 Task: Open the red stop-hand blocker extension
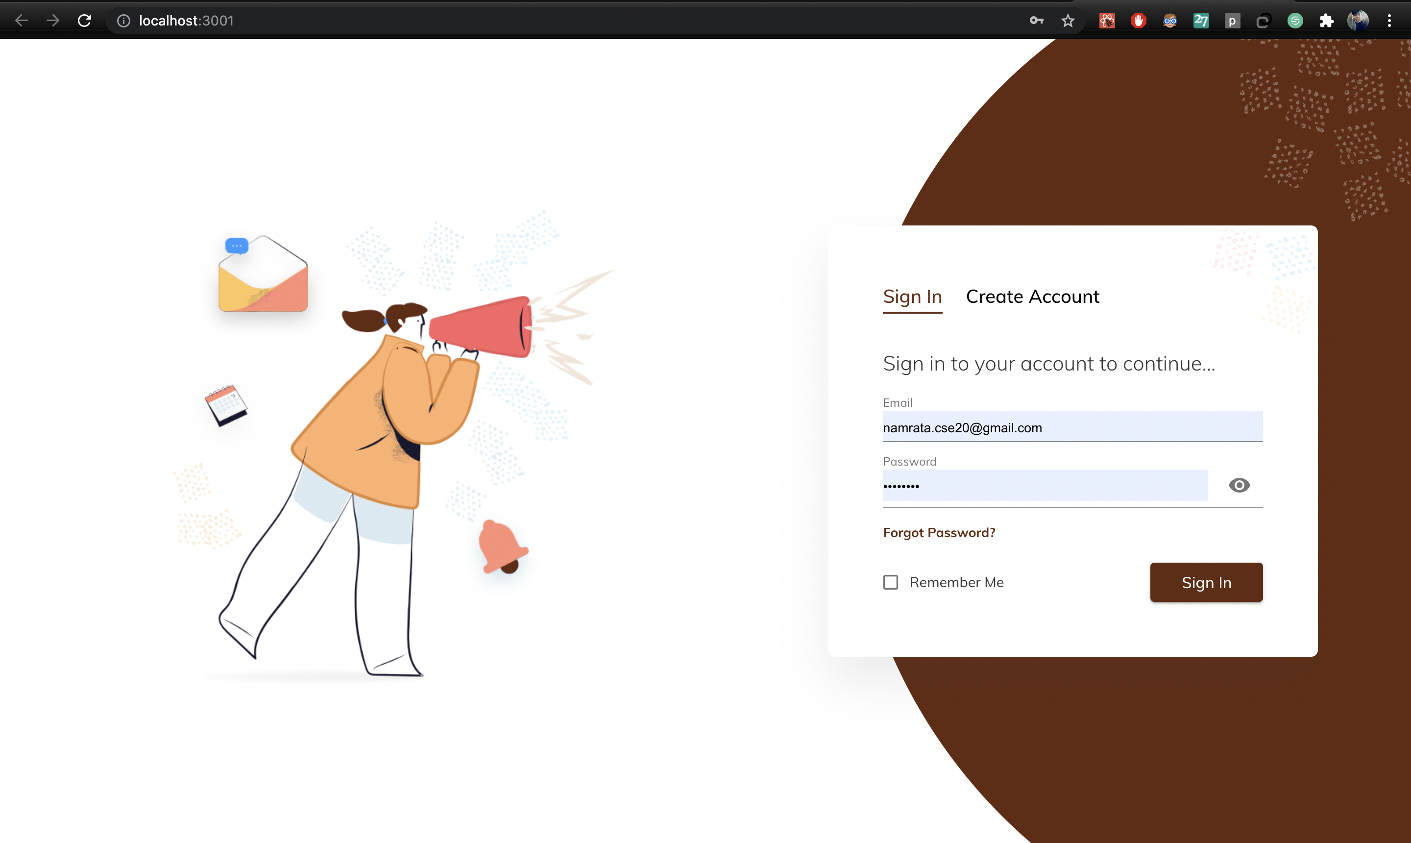point(1138,21)
